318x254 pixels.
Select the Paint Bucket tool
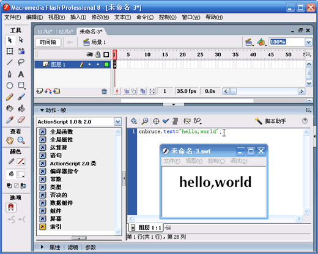coord(21,108)
